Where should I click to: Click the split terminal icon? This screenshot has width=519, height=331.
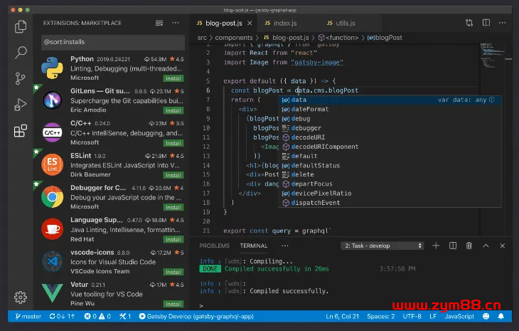(452, 246)
